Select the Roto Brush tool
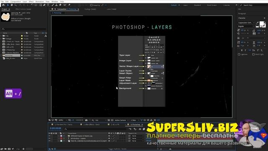 [65, 5]
